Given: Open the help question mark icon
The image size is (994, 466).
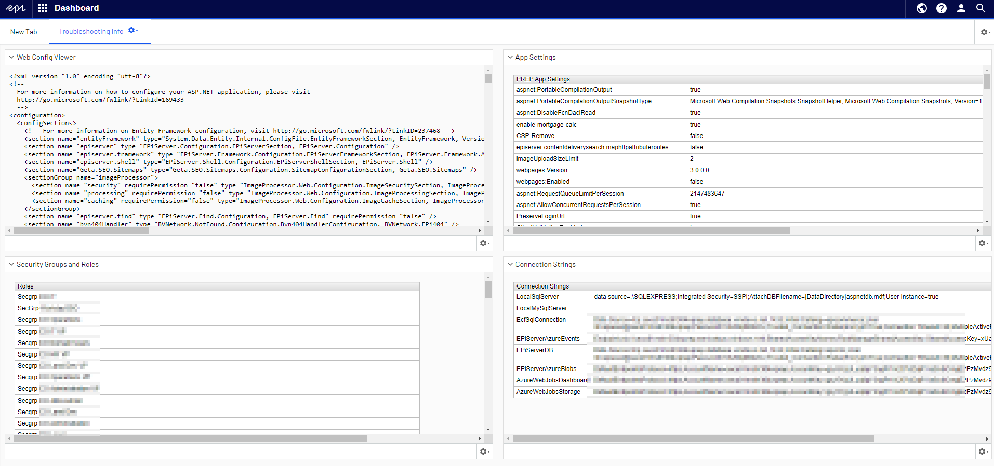Looking at the screenshot, I should point(941,8).
